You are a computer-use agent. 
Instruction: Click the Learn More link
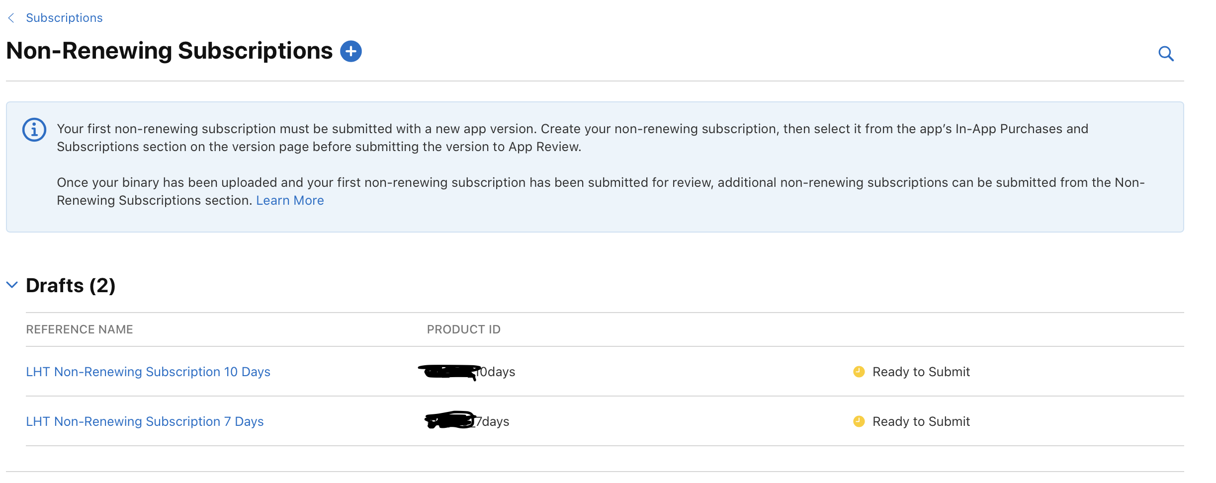click(x=290, y=200)
